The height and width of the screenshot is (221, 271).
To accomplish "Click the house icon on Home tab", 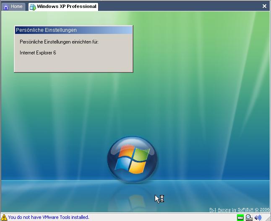I will pyautogui.click(x=6, y=7).
